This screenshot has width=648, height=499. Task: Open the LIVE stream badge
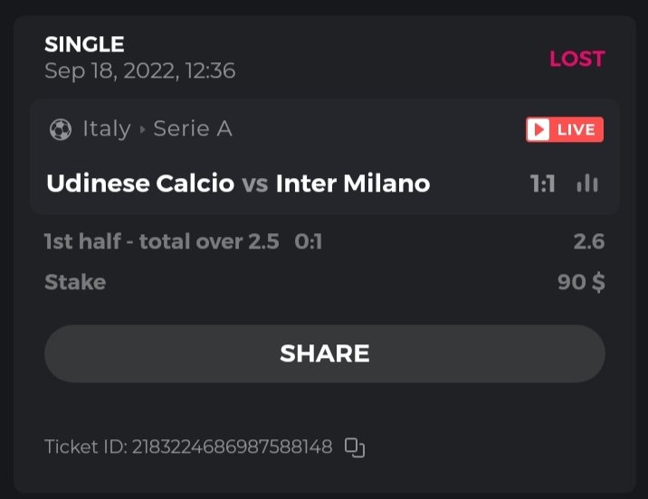tap(564, 129)
